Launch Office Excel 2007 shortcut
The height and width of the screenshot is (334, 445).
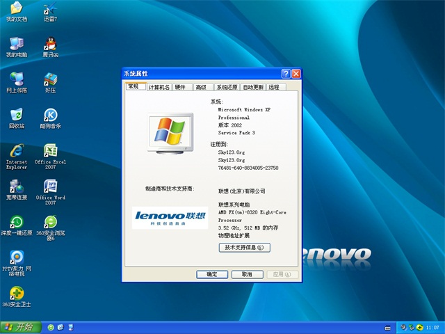(51, 157)
